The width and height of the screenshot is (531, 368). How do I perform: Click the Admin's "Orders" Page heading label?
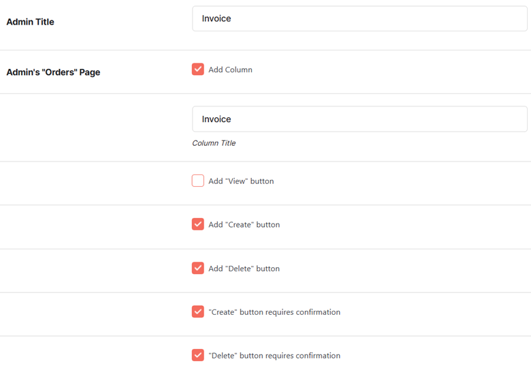click(53, 72)
